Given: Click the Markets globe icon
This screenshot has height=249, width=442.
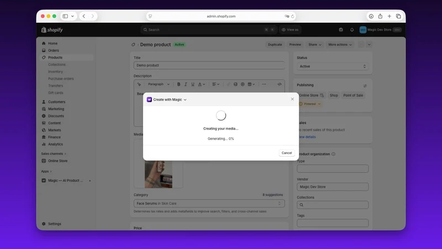Looking at the screenshot, I should pos(44,130).
